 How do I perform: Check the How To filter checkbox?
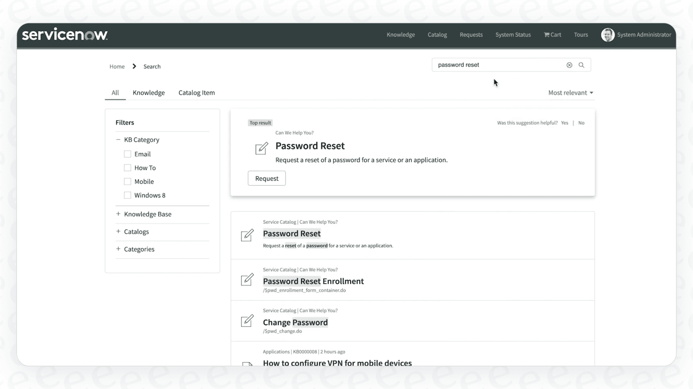point(127,168)
